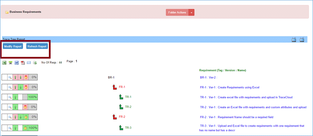Click the red arrow beside FR-2

pos(115,117)
